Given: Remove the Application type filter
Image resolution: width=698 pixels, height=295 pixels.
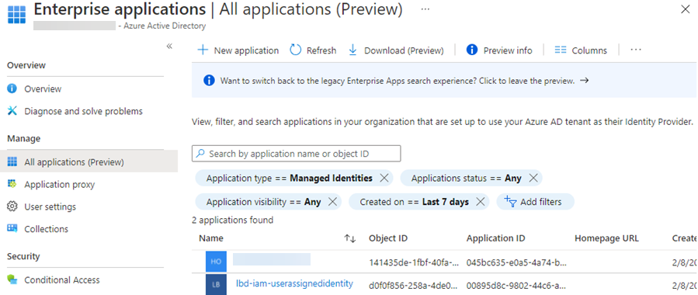Looking at the screenshot, I should click(x=384, y=179).
